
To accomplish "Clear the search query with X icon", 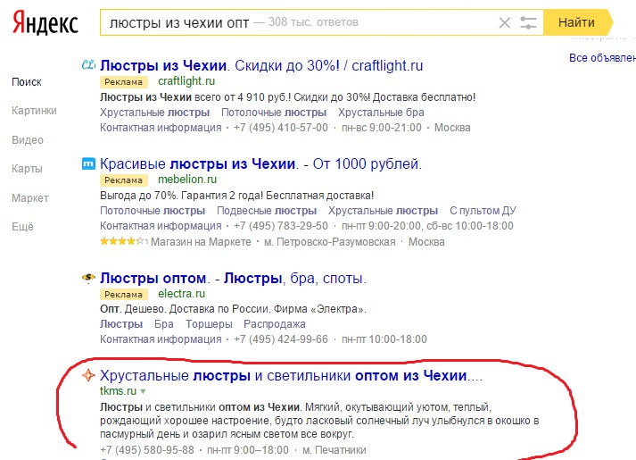I will pos(505,22).
